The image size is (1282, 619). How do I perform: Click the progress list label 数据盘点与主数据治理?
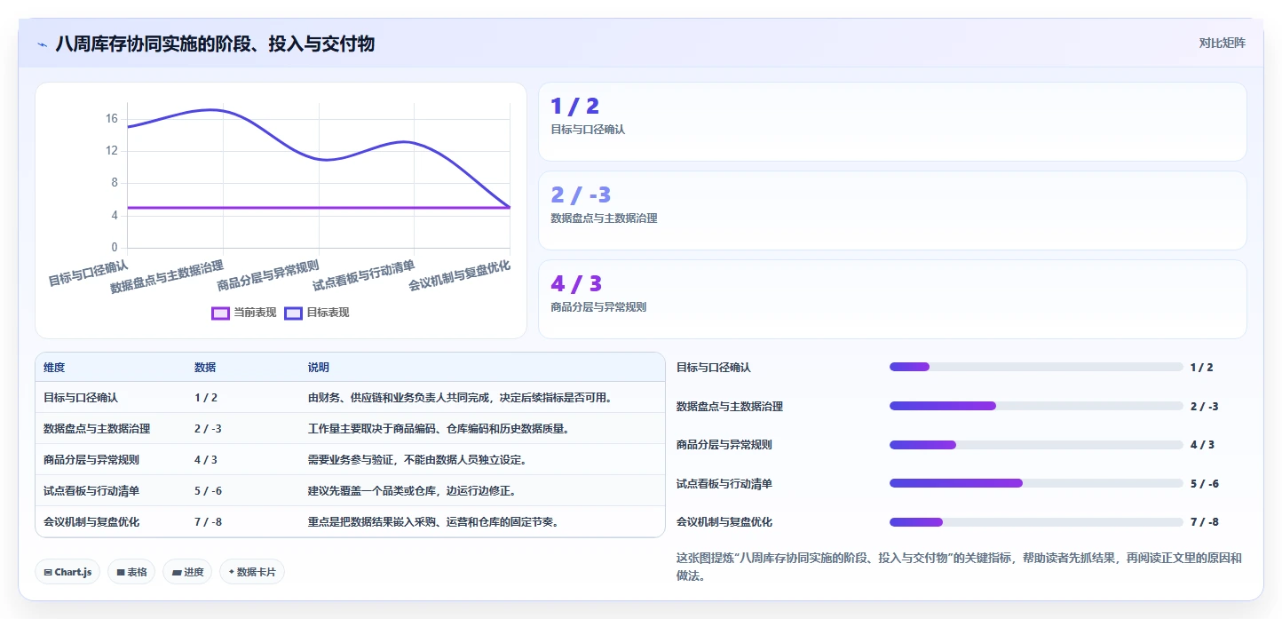pos(730,406)
